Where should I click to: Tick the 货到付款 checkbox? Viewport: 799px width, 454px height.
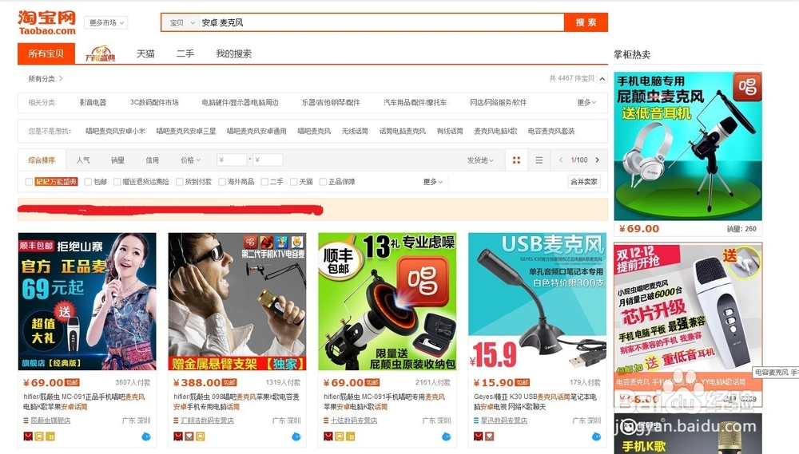(179, 182)
